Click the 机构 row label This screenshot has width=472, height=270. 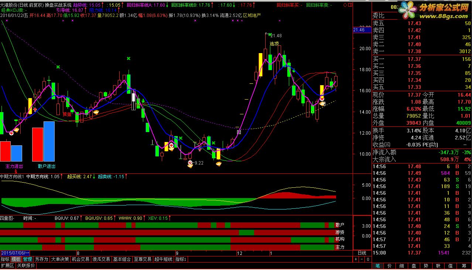point(340,239)
